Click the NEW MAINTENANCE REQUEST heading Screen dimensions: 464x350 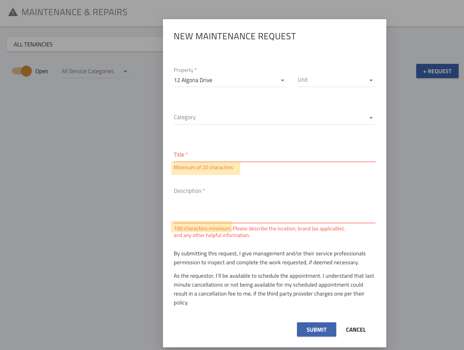tap(234, 36)
